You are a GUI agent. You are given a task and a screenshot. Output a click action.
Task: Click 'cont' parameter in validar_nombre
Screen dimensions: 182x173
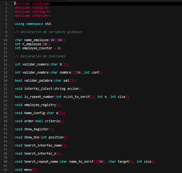[95, 73]
